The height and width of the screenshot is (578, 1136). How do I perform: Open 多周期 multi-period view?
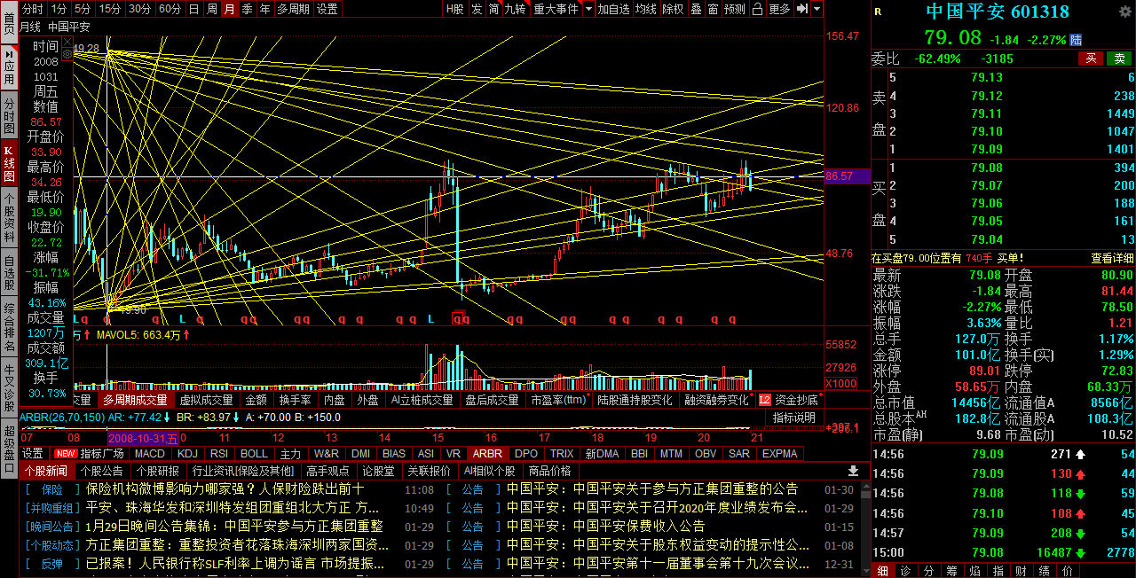point(293,9)
